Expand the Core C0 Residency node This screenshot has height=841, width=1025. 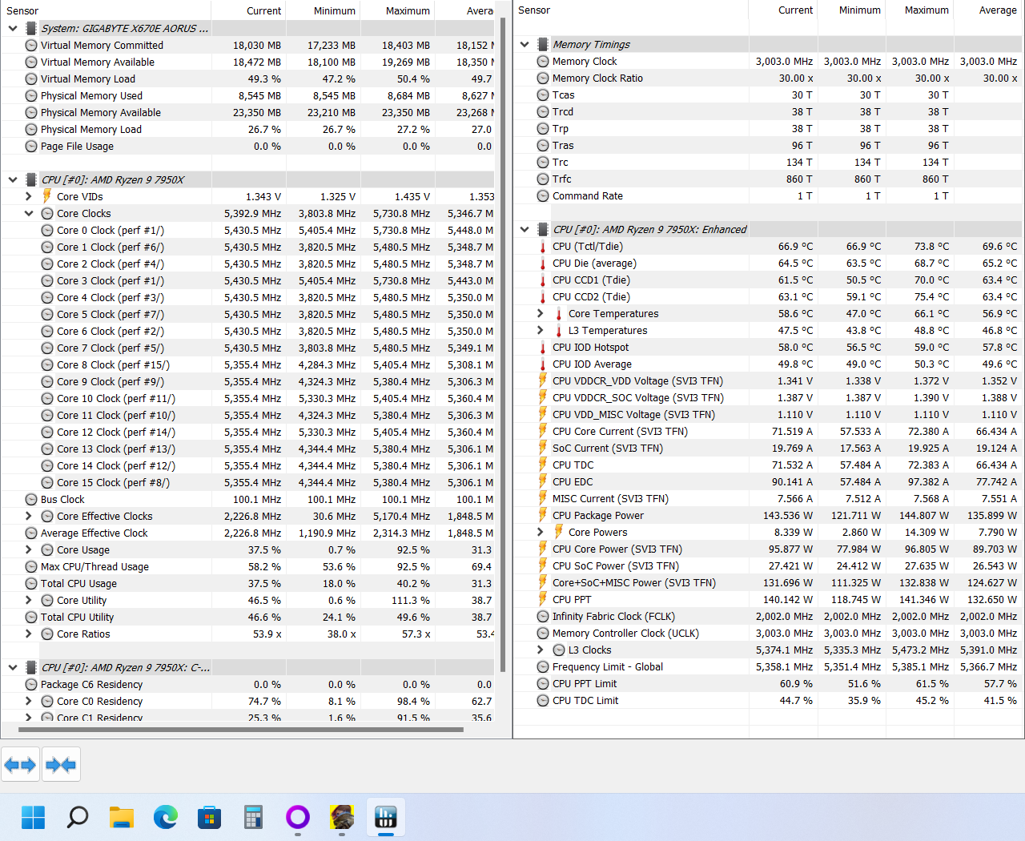[x=29, y=702]
